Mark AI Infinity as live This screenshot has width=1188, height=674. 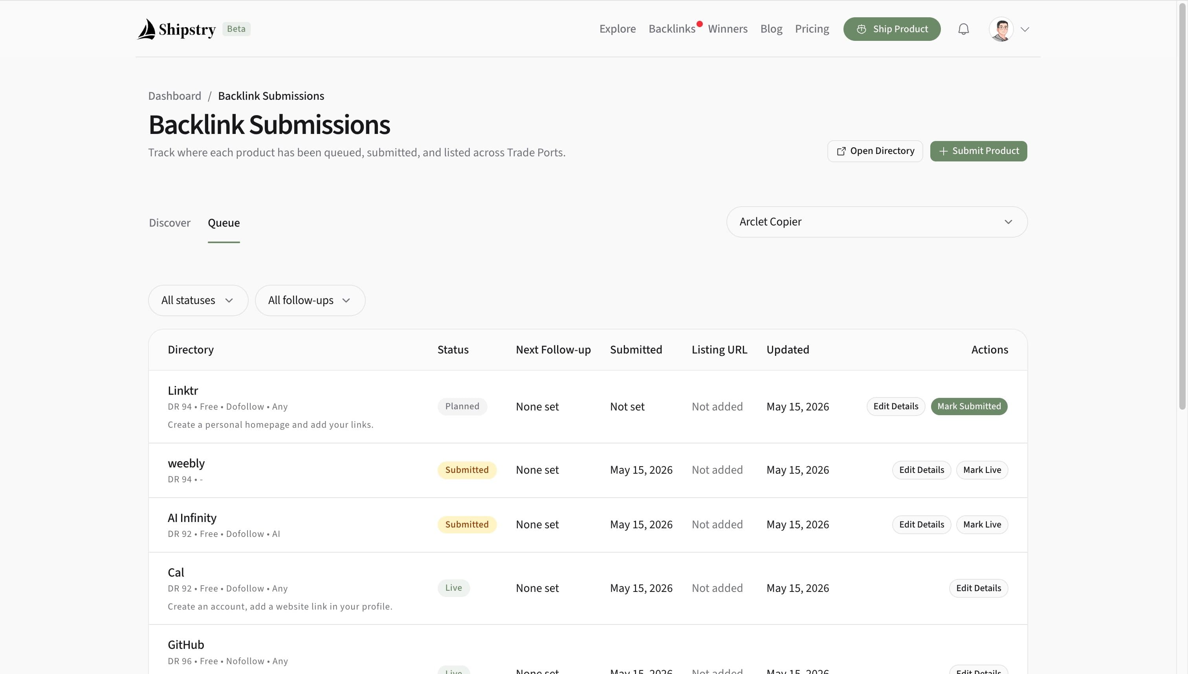pyautogui.click(x=981, y=524)
